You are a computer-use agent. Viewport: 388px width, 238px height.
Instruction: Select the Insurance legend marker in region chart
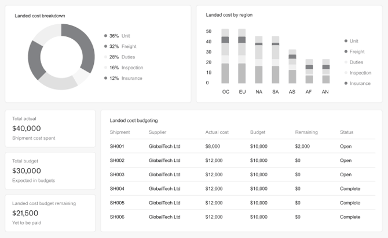click(x=346, y=83)
